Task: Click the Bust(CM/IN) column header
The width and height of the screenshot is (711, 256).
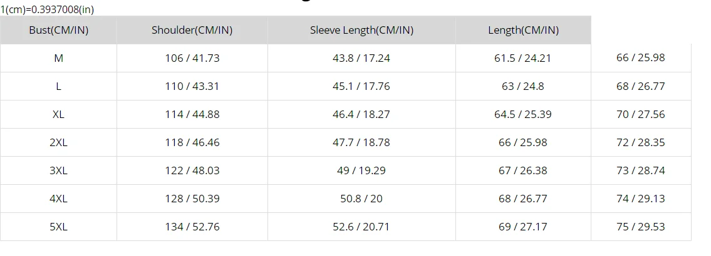Action: point(58,31)
